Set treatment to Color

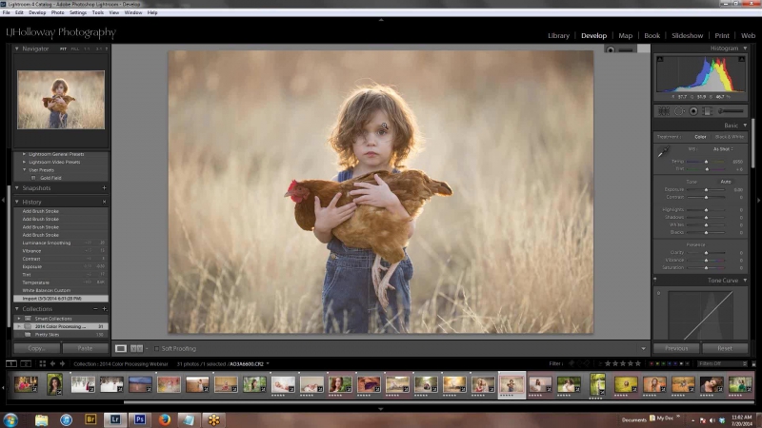pyautogui.click(x=700, y=137)
